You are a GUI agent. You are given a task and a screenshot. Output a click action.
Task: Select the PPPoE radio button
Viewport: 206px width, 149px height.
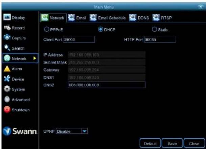point(46,29)
